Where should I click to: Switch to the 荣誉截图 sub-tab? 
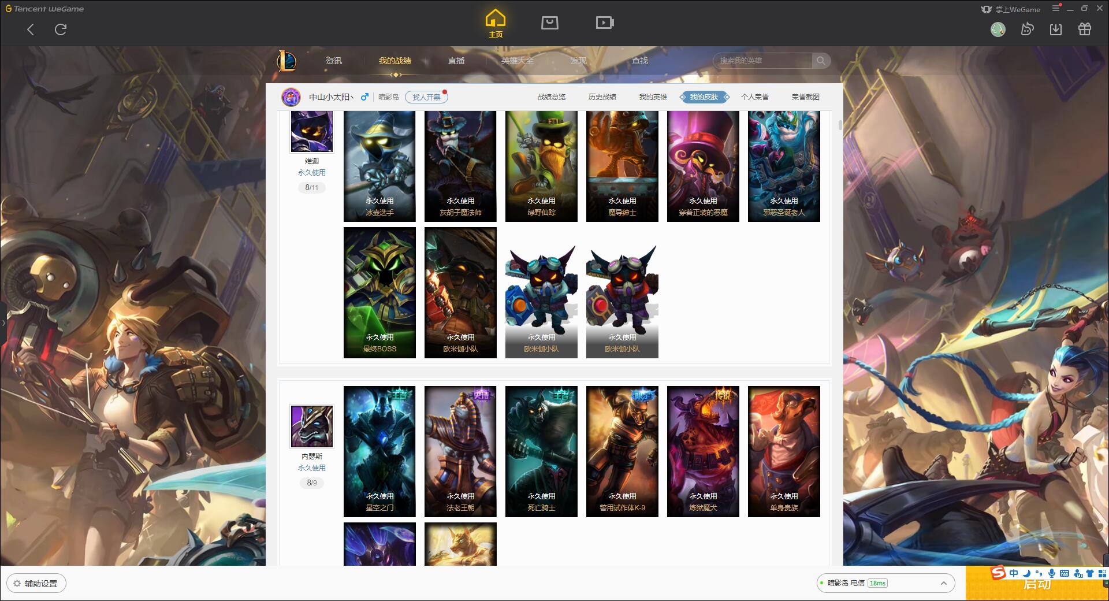(806, 97)
